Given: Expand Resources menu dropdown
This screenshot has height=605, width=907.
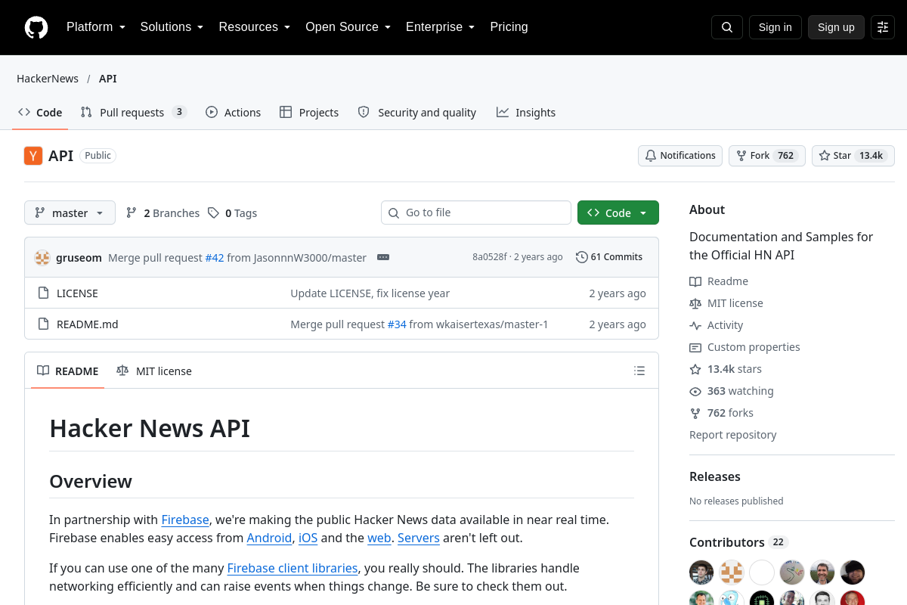Looking at the screenshot, I should pyautogui.click(x=255, y=27).
